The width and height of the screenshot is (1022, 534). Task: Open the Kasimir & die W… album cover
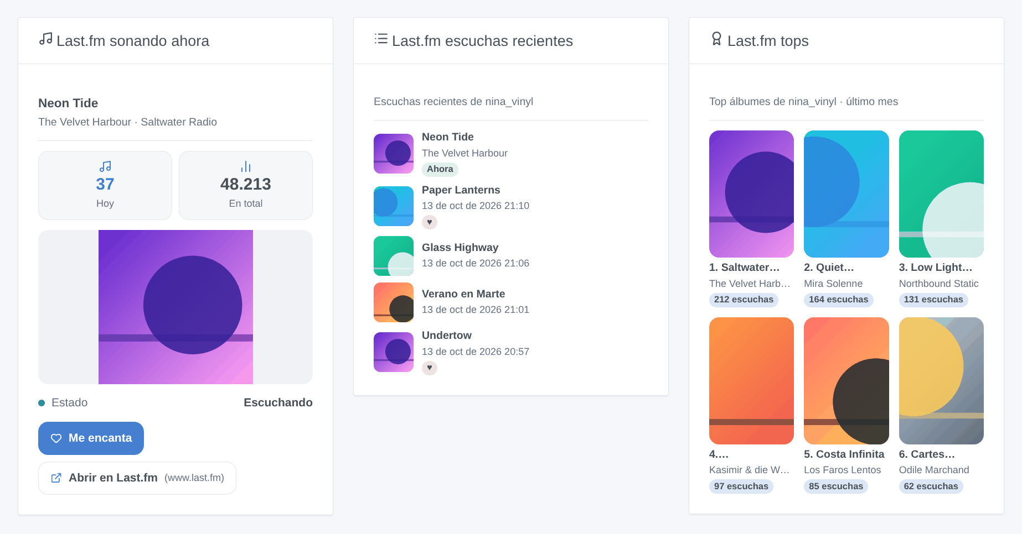point(751,381)
